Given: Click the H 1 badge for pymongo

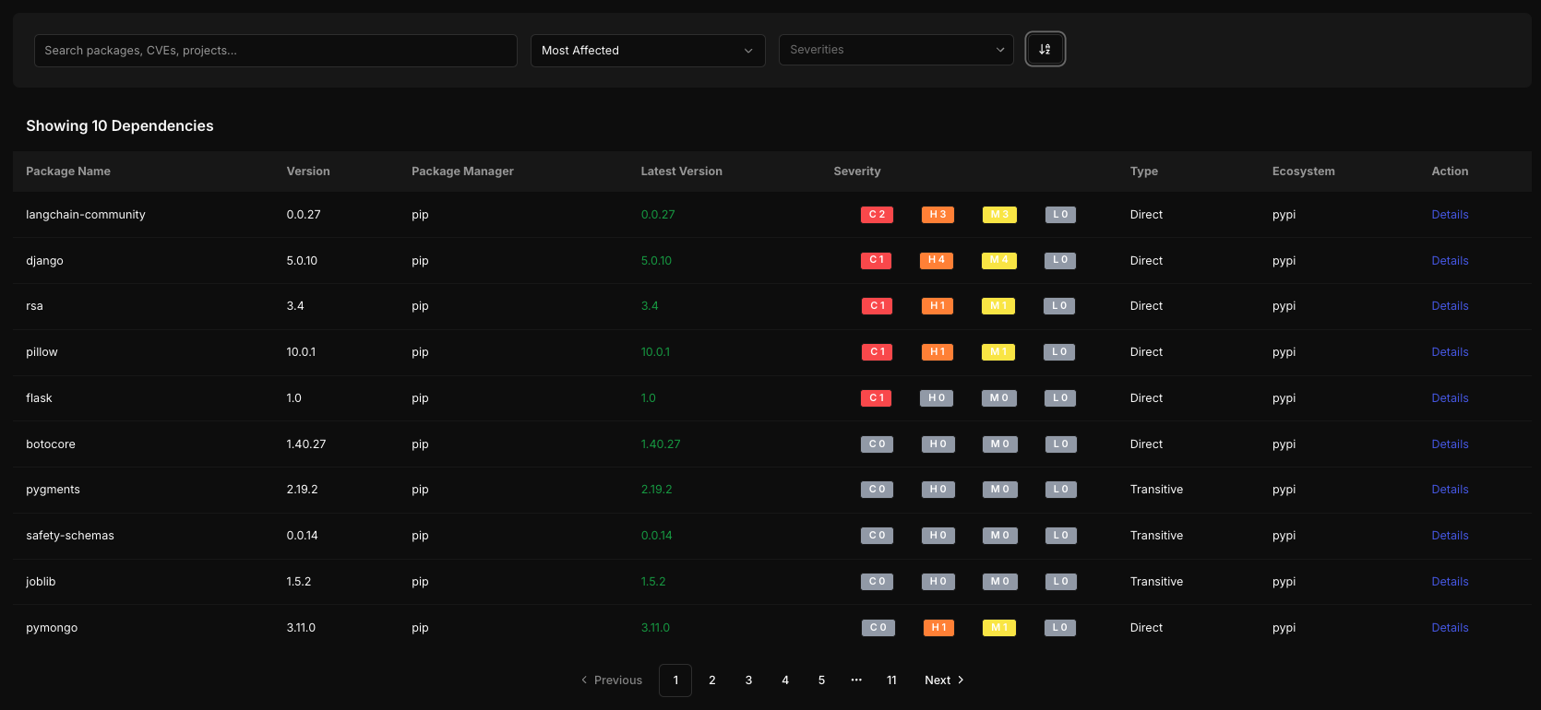Looking at the screenshot, I should (x=938, y=628).
